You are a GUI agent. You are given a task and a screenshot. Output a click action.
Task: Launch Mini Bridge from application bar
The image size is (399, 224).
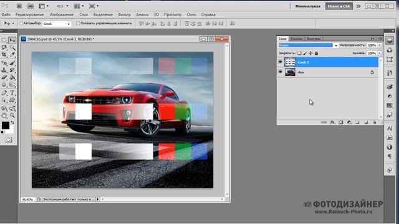click(31, 6)
